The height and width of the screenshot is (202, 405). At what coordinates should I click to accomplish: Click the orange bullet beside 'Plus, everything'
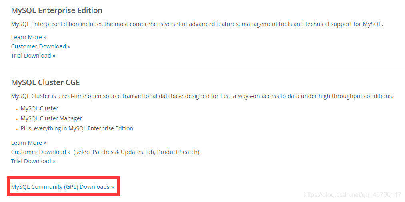pos(16,129)
